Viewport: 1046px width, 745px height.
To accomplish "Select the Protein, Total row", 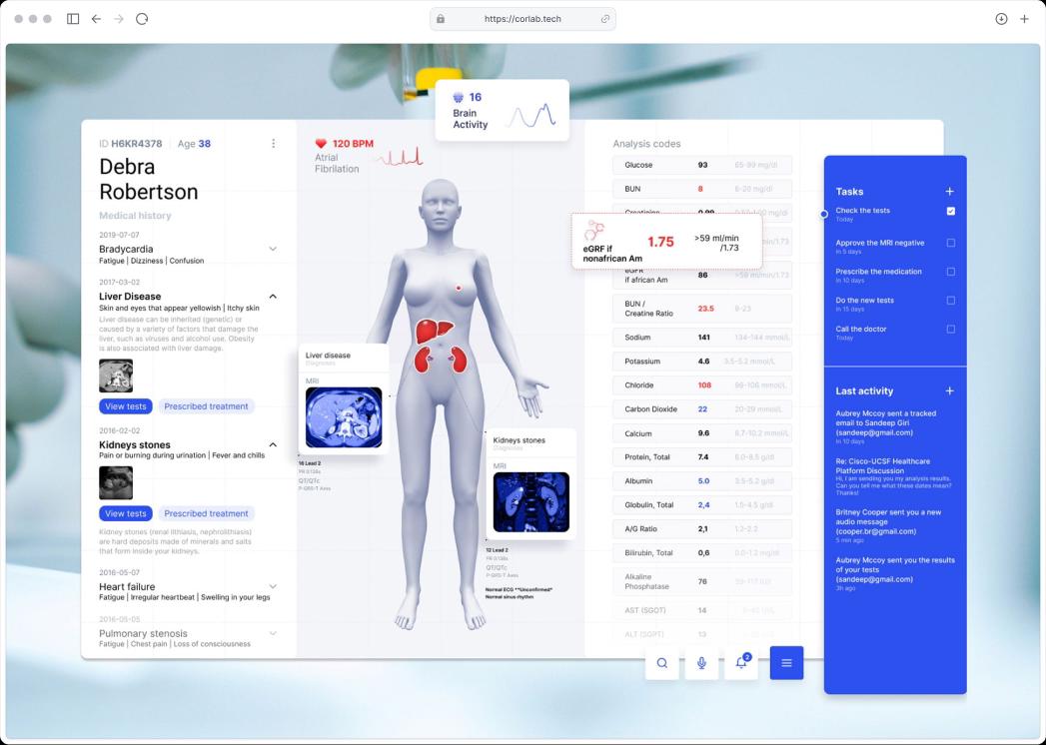I will pos(701,457).
